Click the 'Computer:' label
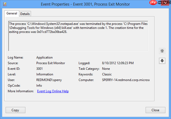 86,80
